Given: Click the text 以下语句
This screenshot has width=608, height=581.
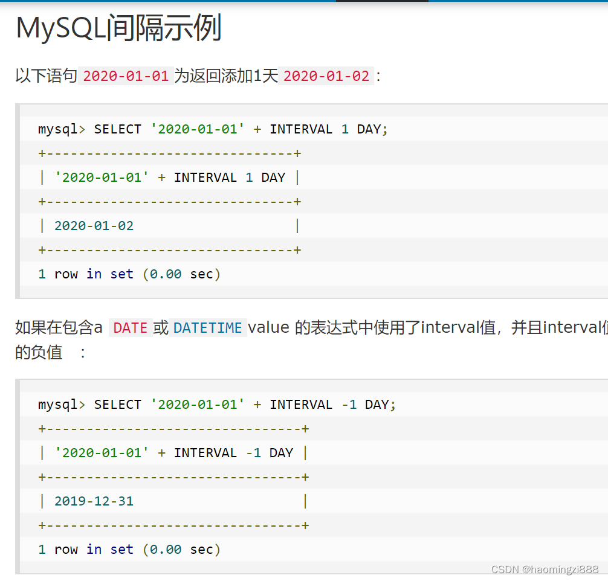Looking at the screenshot, I should (47, 75).
